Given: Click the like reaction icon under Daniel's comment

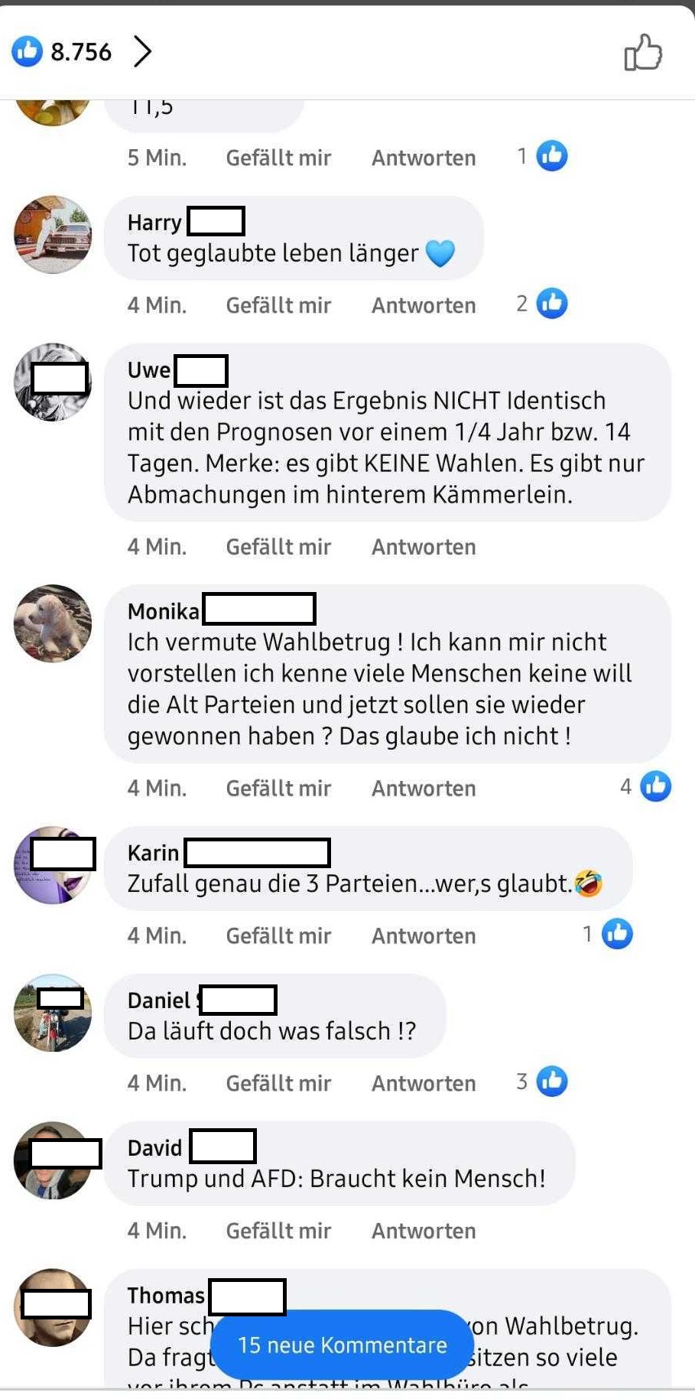Looking at the screenshot, I should tap(552, 1082).
